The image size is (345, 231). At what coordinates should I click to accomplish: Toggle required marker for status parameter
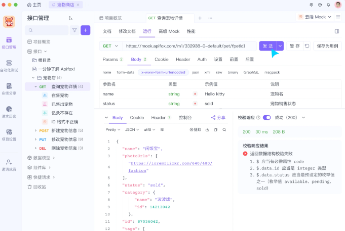click(195, 104)
